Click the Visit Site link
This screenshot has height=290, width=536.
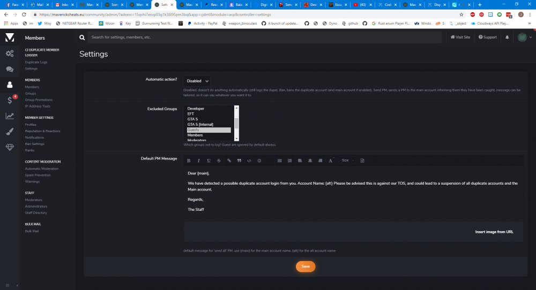tap(460, 37)
